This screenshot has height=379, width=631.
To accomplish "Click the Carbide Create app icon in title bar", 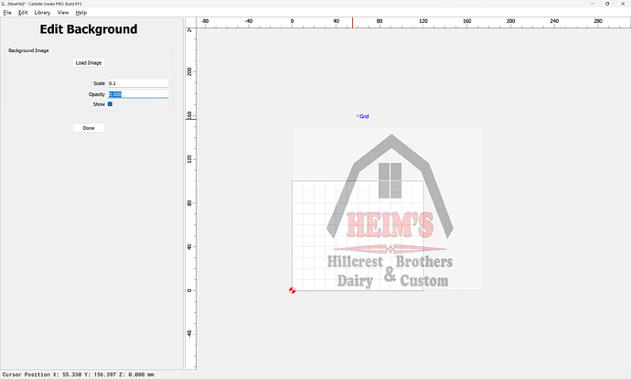I will tap(4, 4).
